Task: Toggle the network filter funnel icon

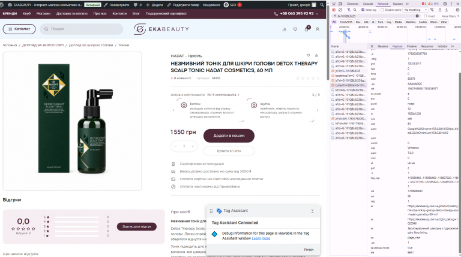Action: click(349, 10)
